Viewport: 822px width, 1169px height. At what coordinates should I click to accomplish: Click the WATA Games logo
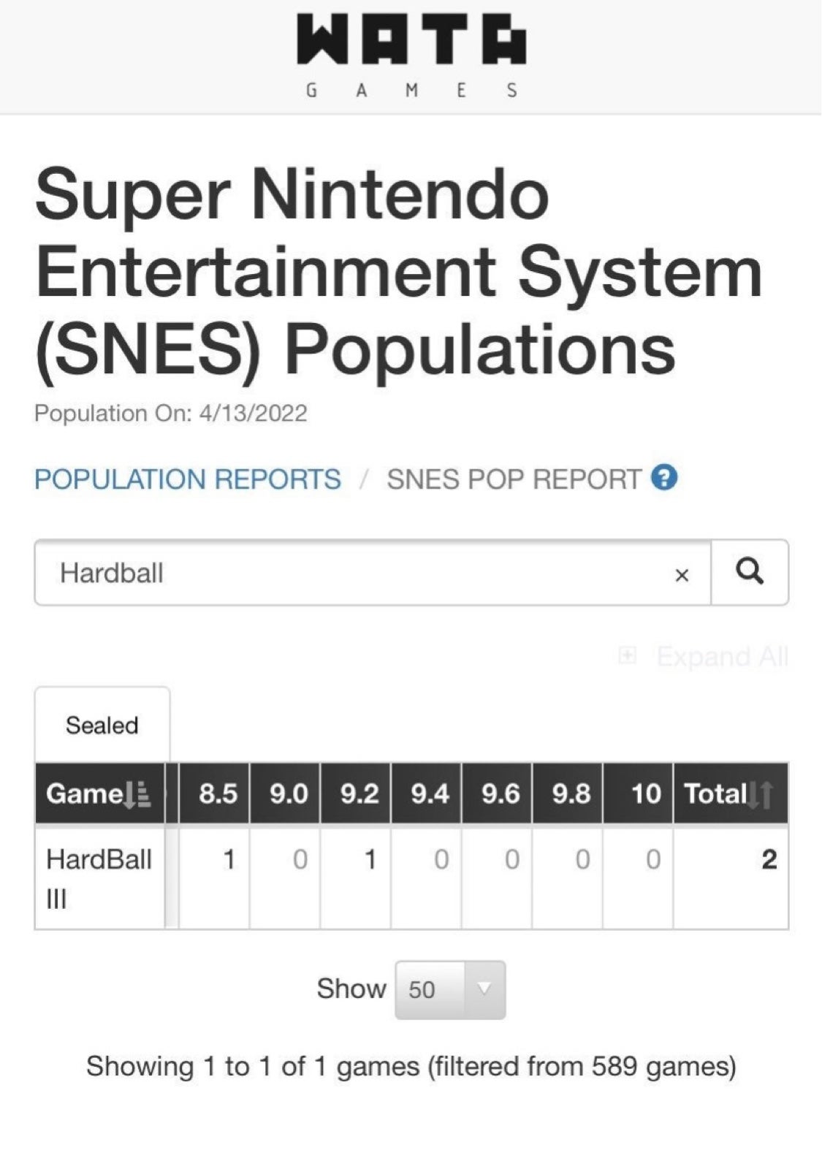[x=411, y=56]
